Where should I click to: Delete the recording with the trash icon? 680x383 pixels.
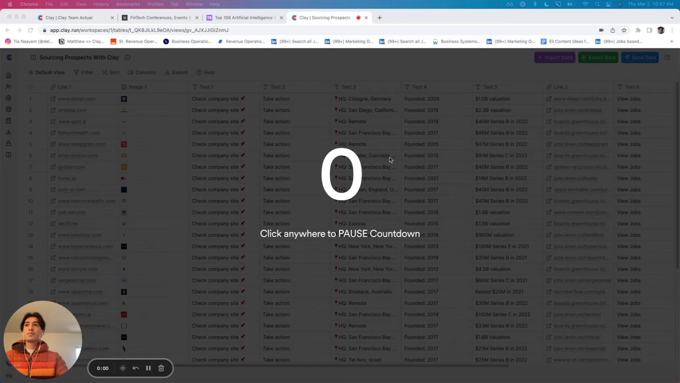[x=161, y=368]
